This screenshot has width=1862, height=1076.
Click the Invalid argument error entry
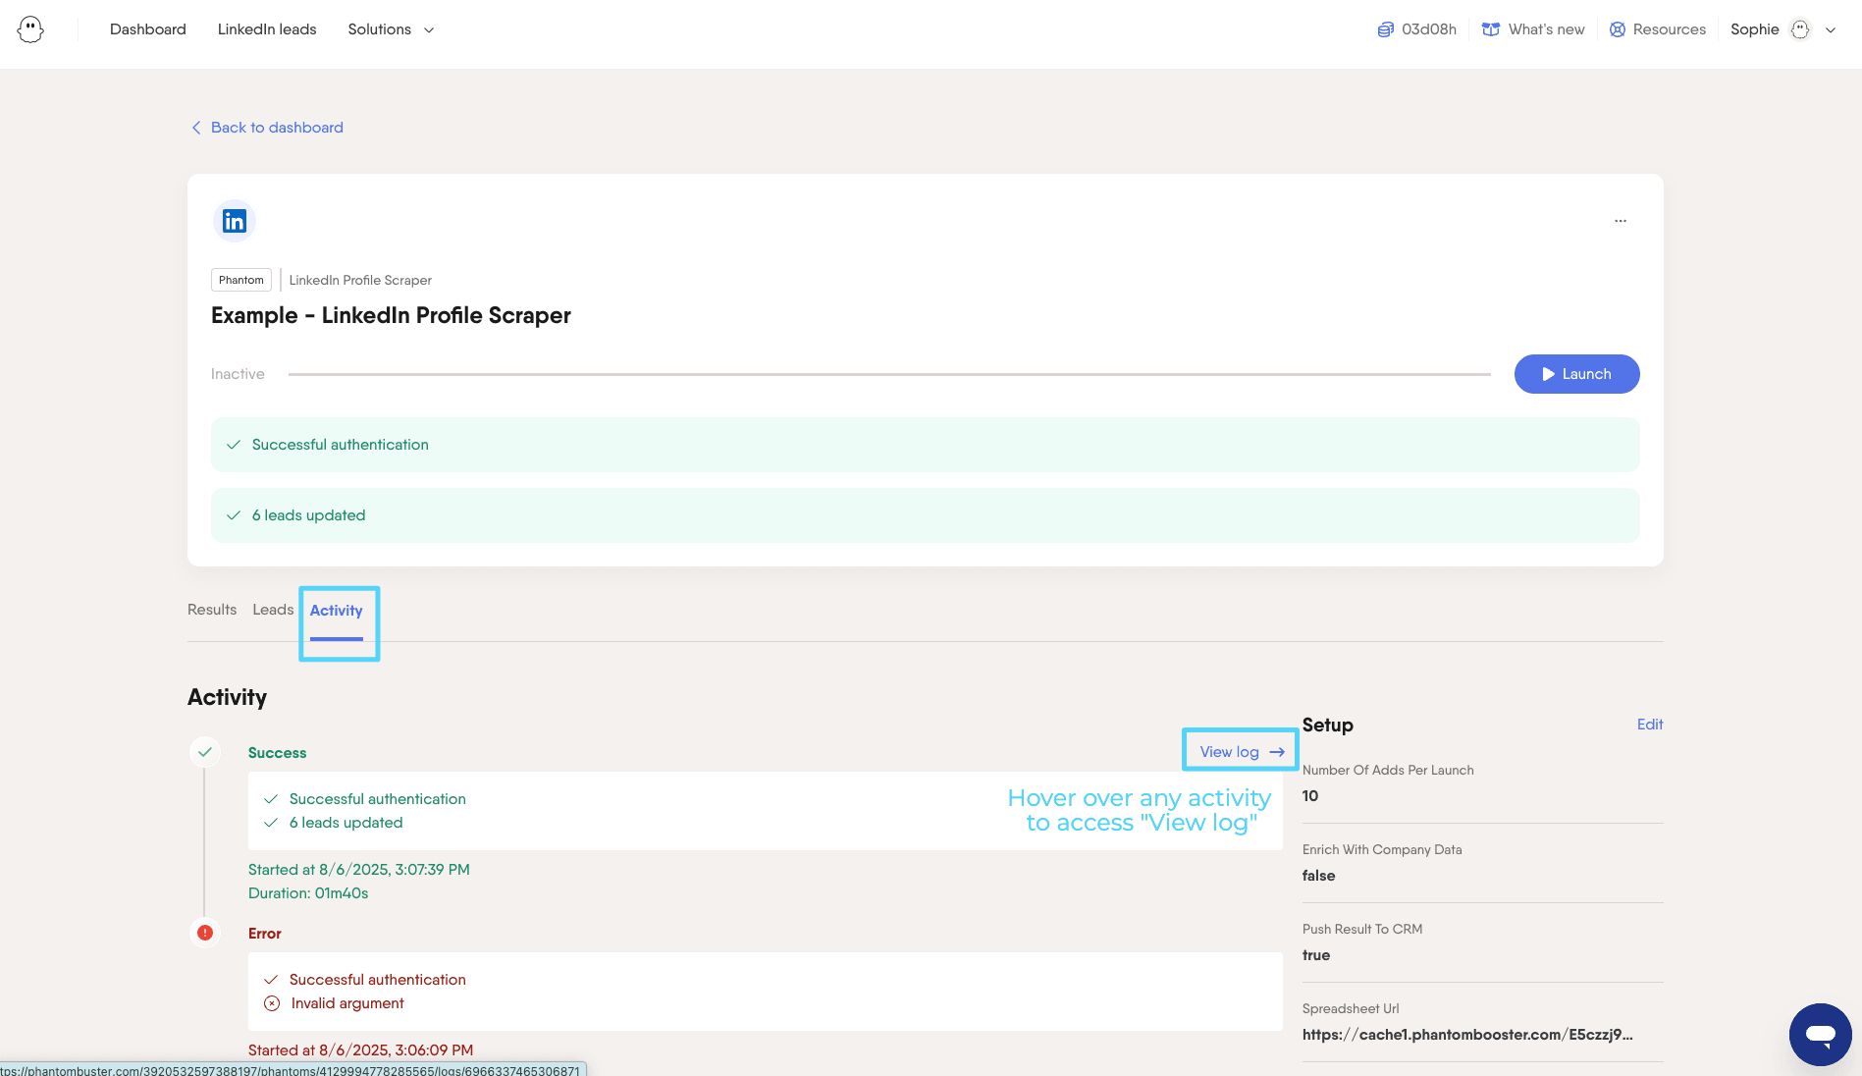(x=347, y=1003)
